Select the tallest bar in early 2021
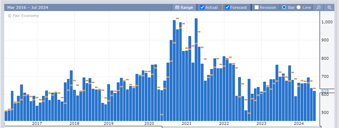 (x=196, y=70)
